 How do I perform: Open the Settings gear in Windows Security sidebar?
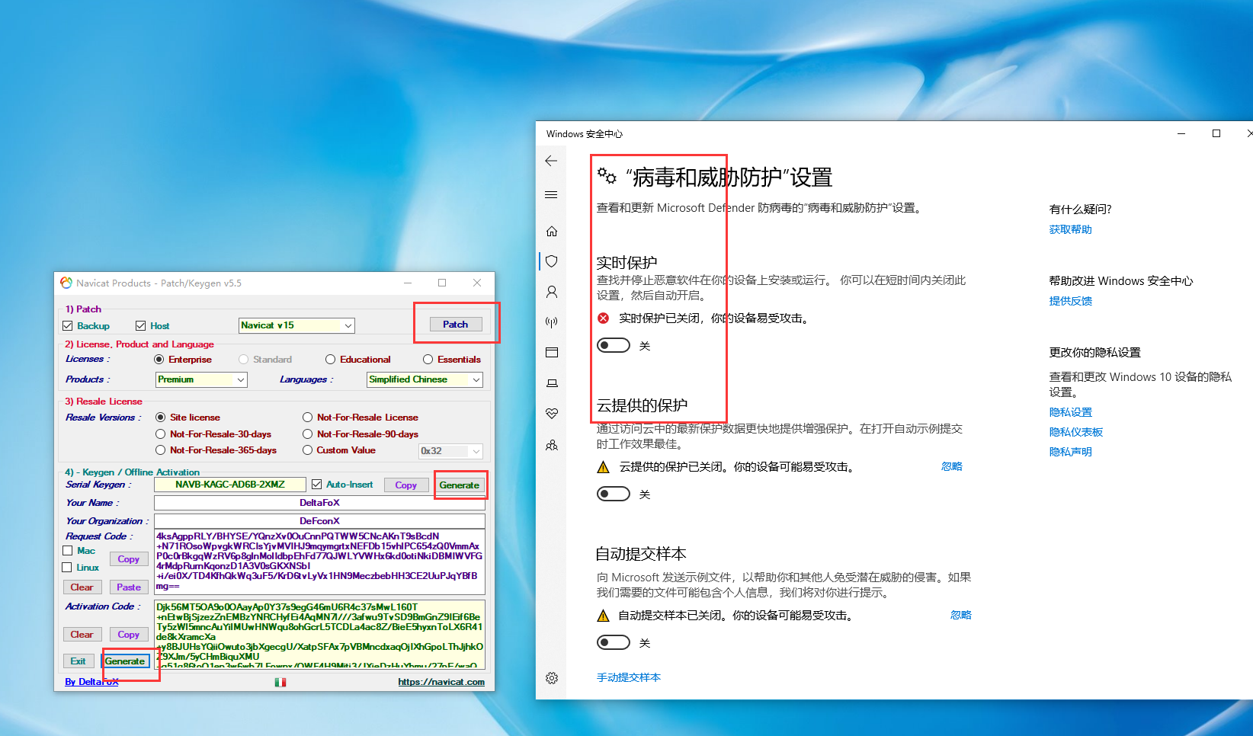(552, 678)
